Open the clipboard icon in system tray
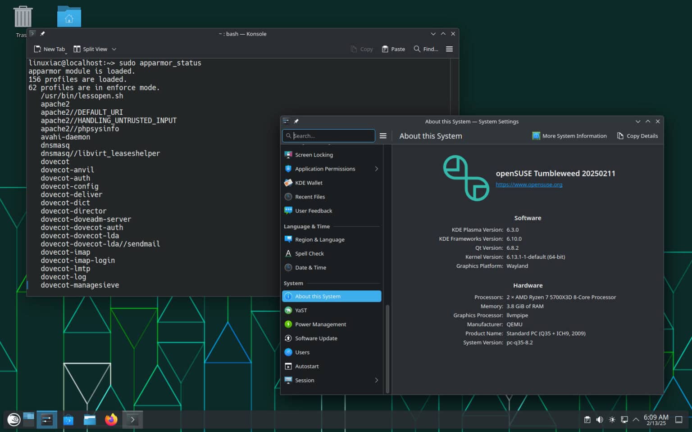 point(587,419)
